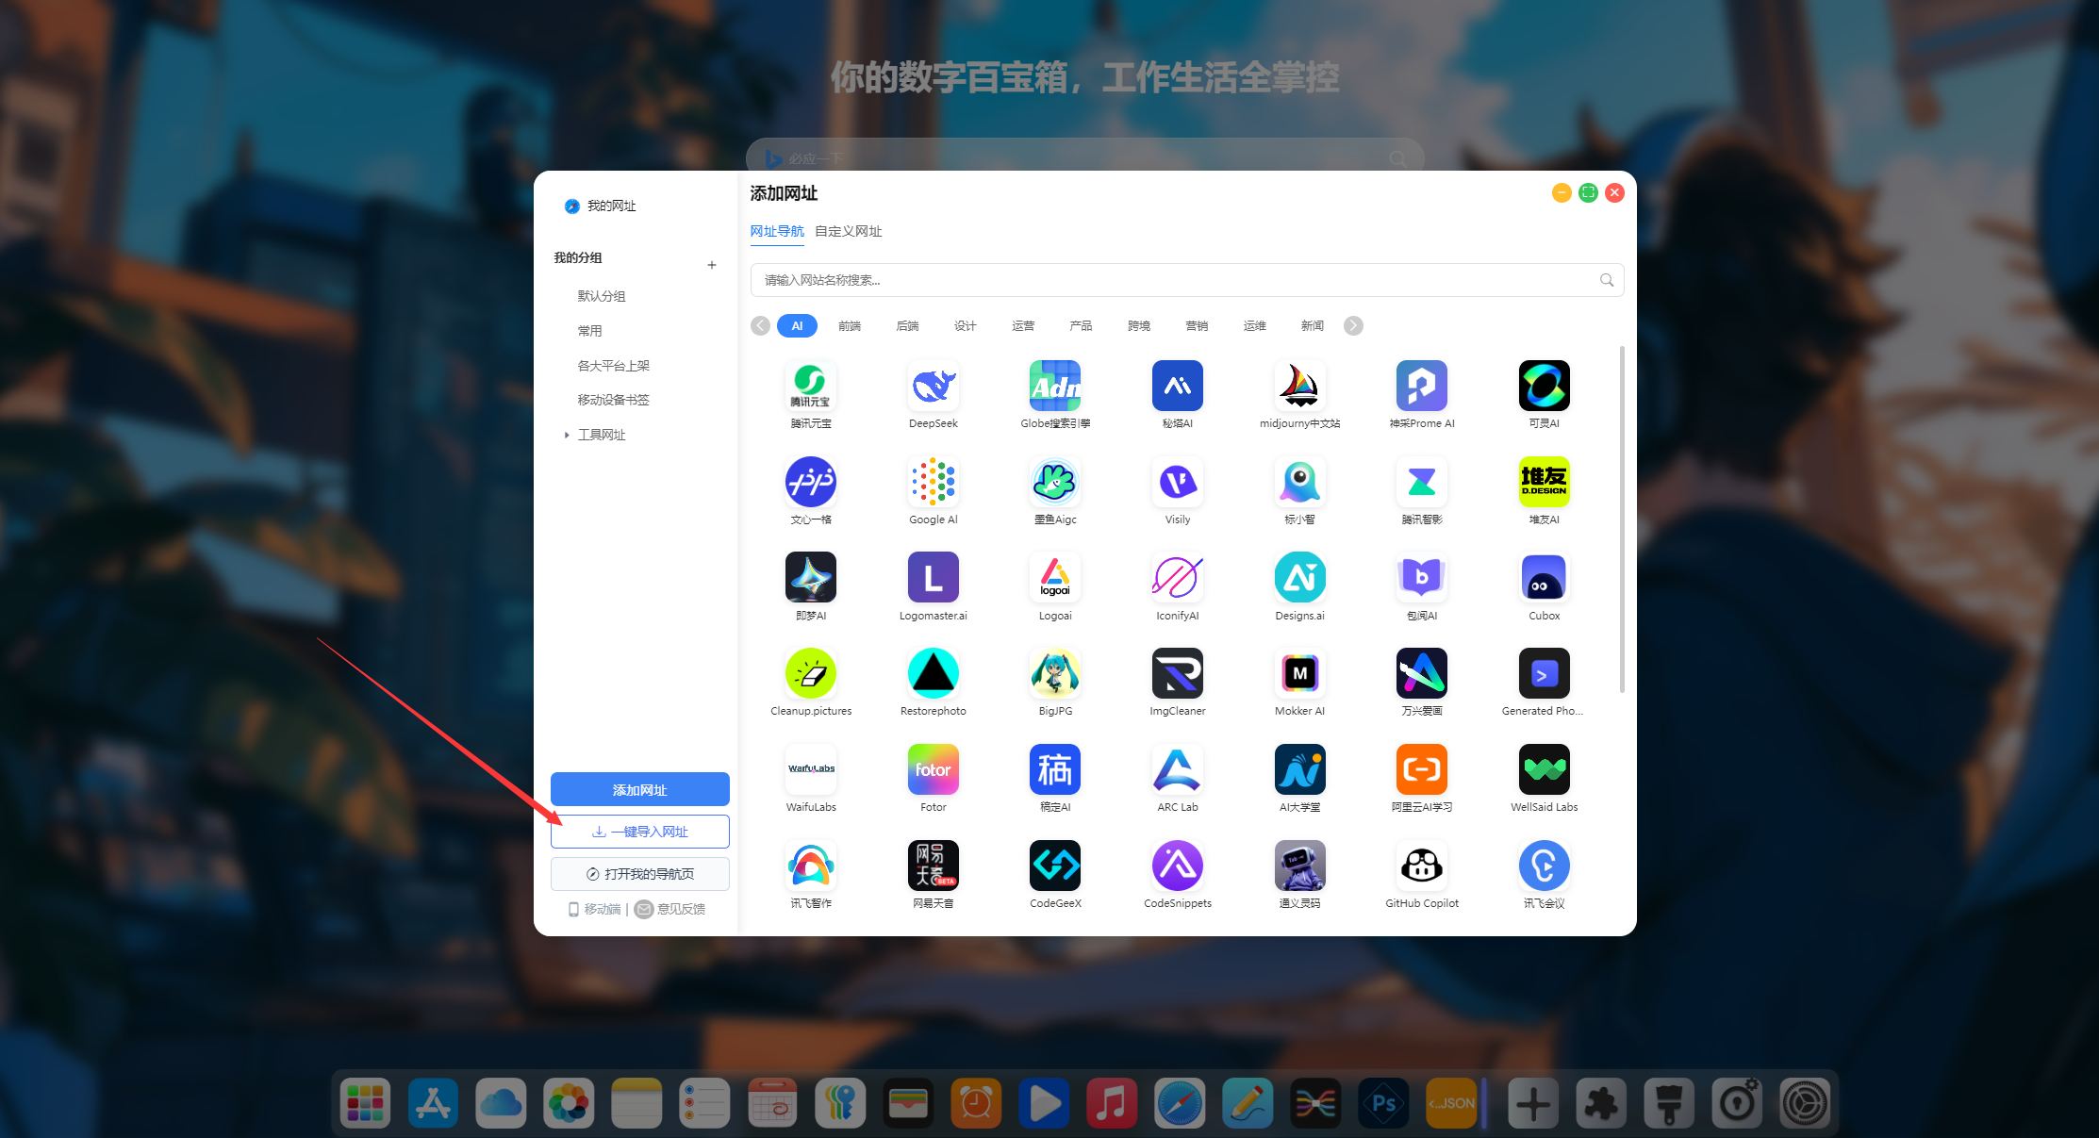Choose the ImgCleaner icon
This screenshot has height=1138, width=2099.
point(1177,673)
